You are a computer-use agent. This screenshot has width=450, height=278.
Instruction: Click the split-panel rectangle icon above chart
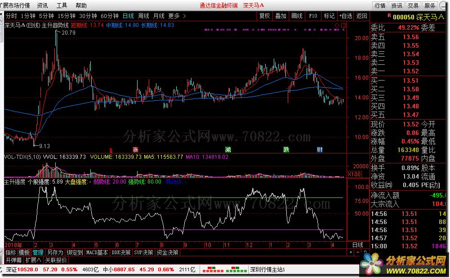pos(343,25)
